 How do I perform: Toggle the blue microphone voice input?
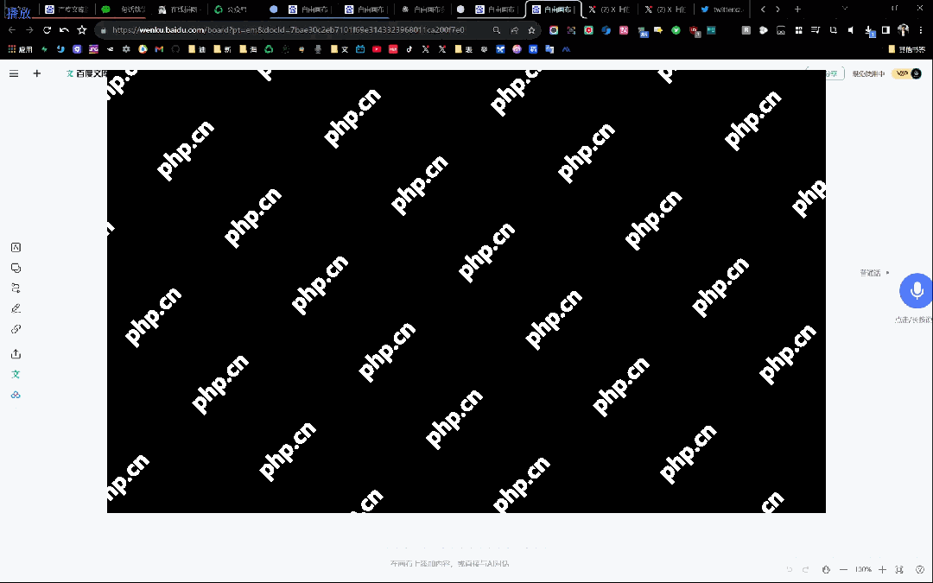tap(916, 290)
